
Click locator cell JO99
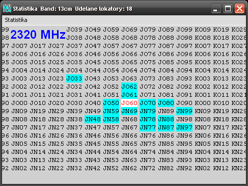pyautogui.click(x=184, y=30)
